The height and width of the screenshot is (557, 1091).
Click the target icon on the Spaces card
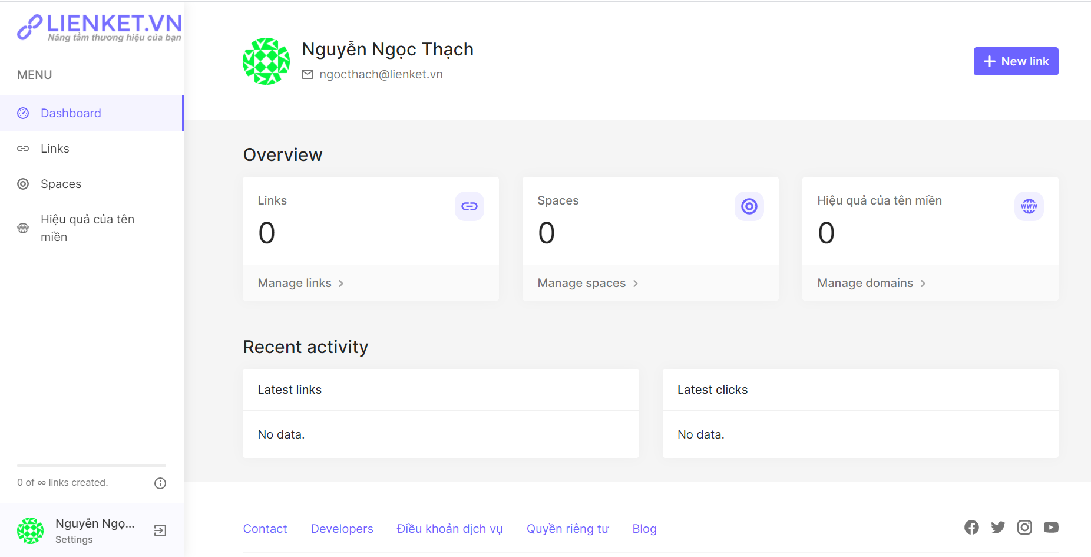click(749, 206)
